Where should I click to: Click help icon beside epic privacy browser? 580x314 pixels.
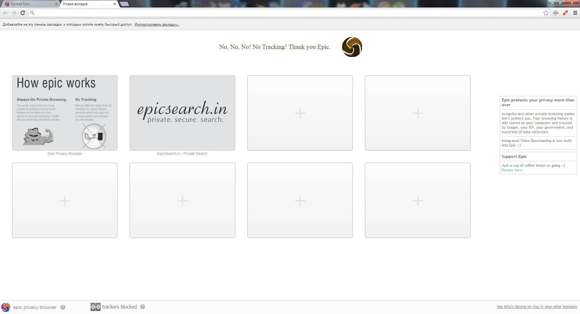tap(63, 307)
